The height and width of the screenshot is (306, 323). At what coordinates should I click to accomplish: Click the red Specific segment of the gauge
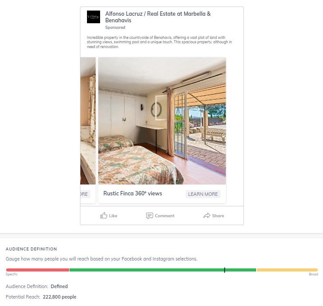(38, 270)
